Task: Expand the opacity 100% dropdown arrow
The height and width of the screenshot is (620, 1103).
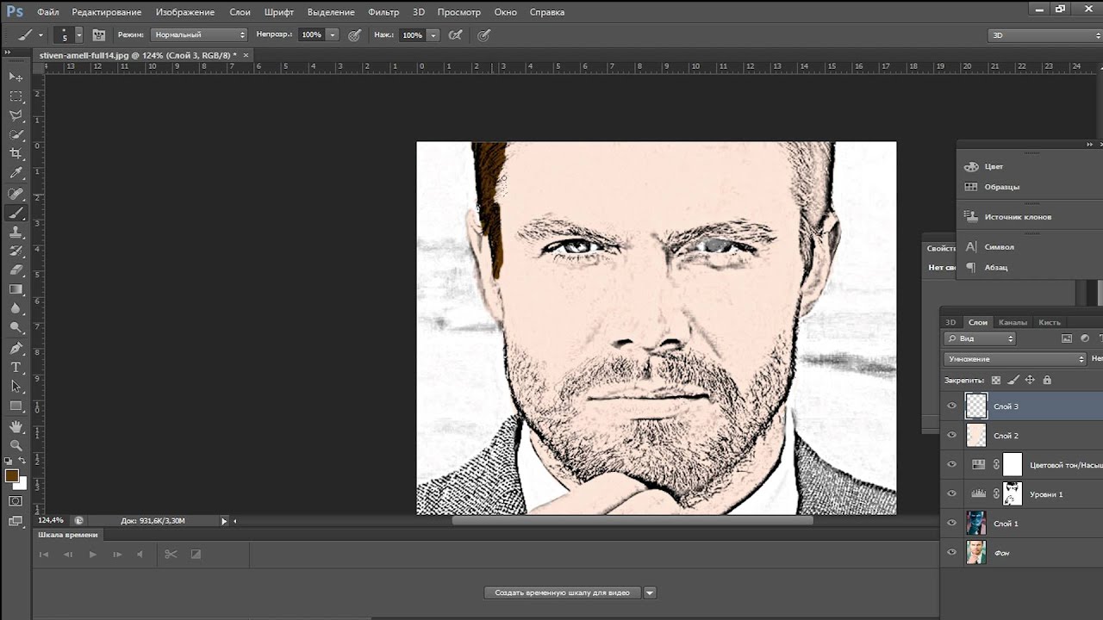Action: point(333,35)
